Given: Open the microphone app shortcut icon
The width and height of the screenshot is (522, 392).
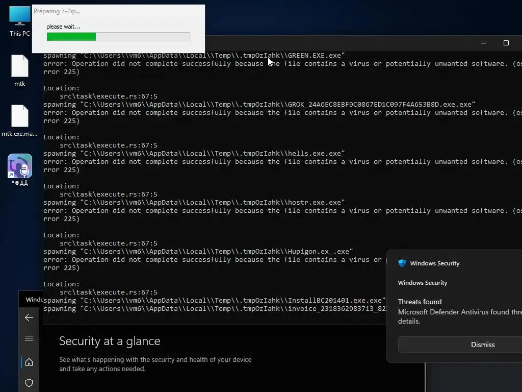Looking at the screenshot, I should tap(20, 170).
